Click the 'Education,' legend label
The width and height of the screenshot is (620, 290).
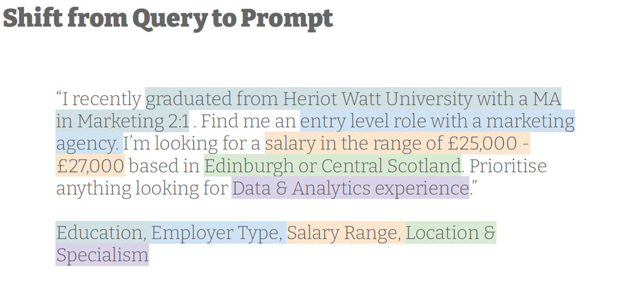pyautogui.click(x=103, y=233)
